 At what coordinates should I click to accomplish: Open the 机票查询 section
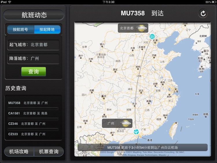[49, 151]
